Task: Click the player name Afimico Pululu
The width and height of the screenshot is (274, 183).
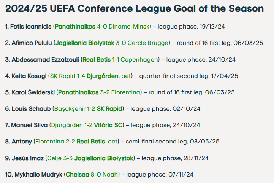Action: point(32,43)
